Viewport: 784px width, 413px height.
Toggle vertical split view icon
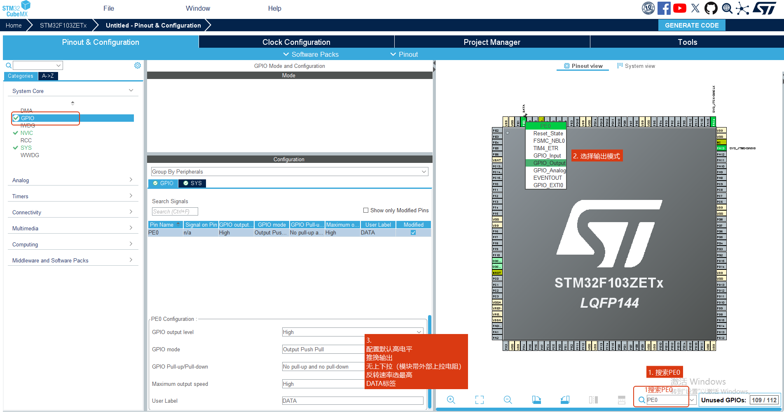click(x=593, y=400)
